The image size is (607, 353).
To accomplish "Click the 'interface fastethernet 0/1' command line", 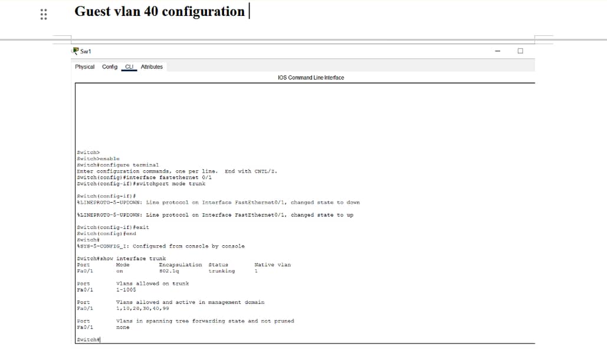I will (144, 177).
